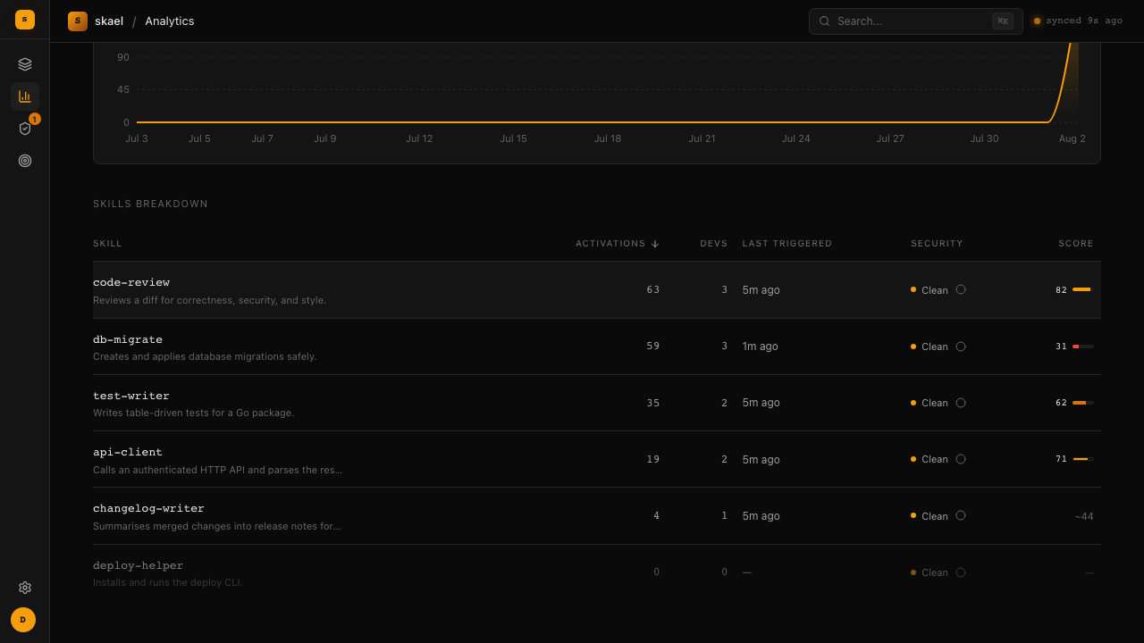1144x643 pixels.
Task: Sort table by Security column header
Action: click(x=937, y=244)
